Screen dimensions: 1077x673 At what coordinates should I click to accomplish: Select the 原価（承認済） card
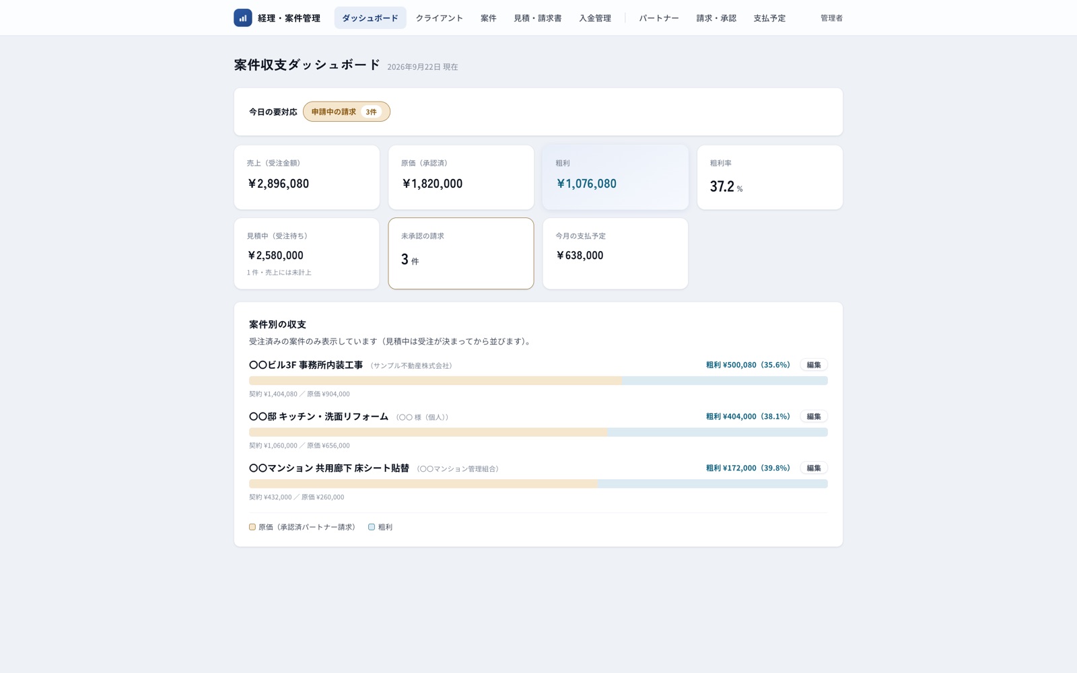461,178
